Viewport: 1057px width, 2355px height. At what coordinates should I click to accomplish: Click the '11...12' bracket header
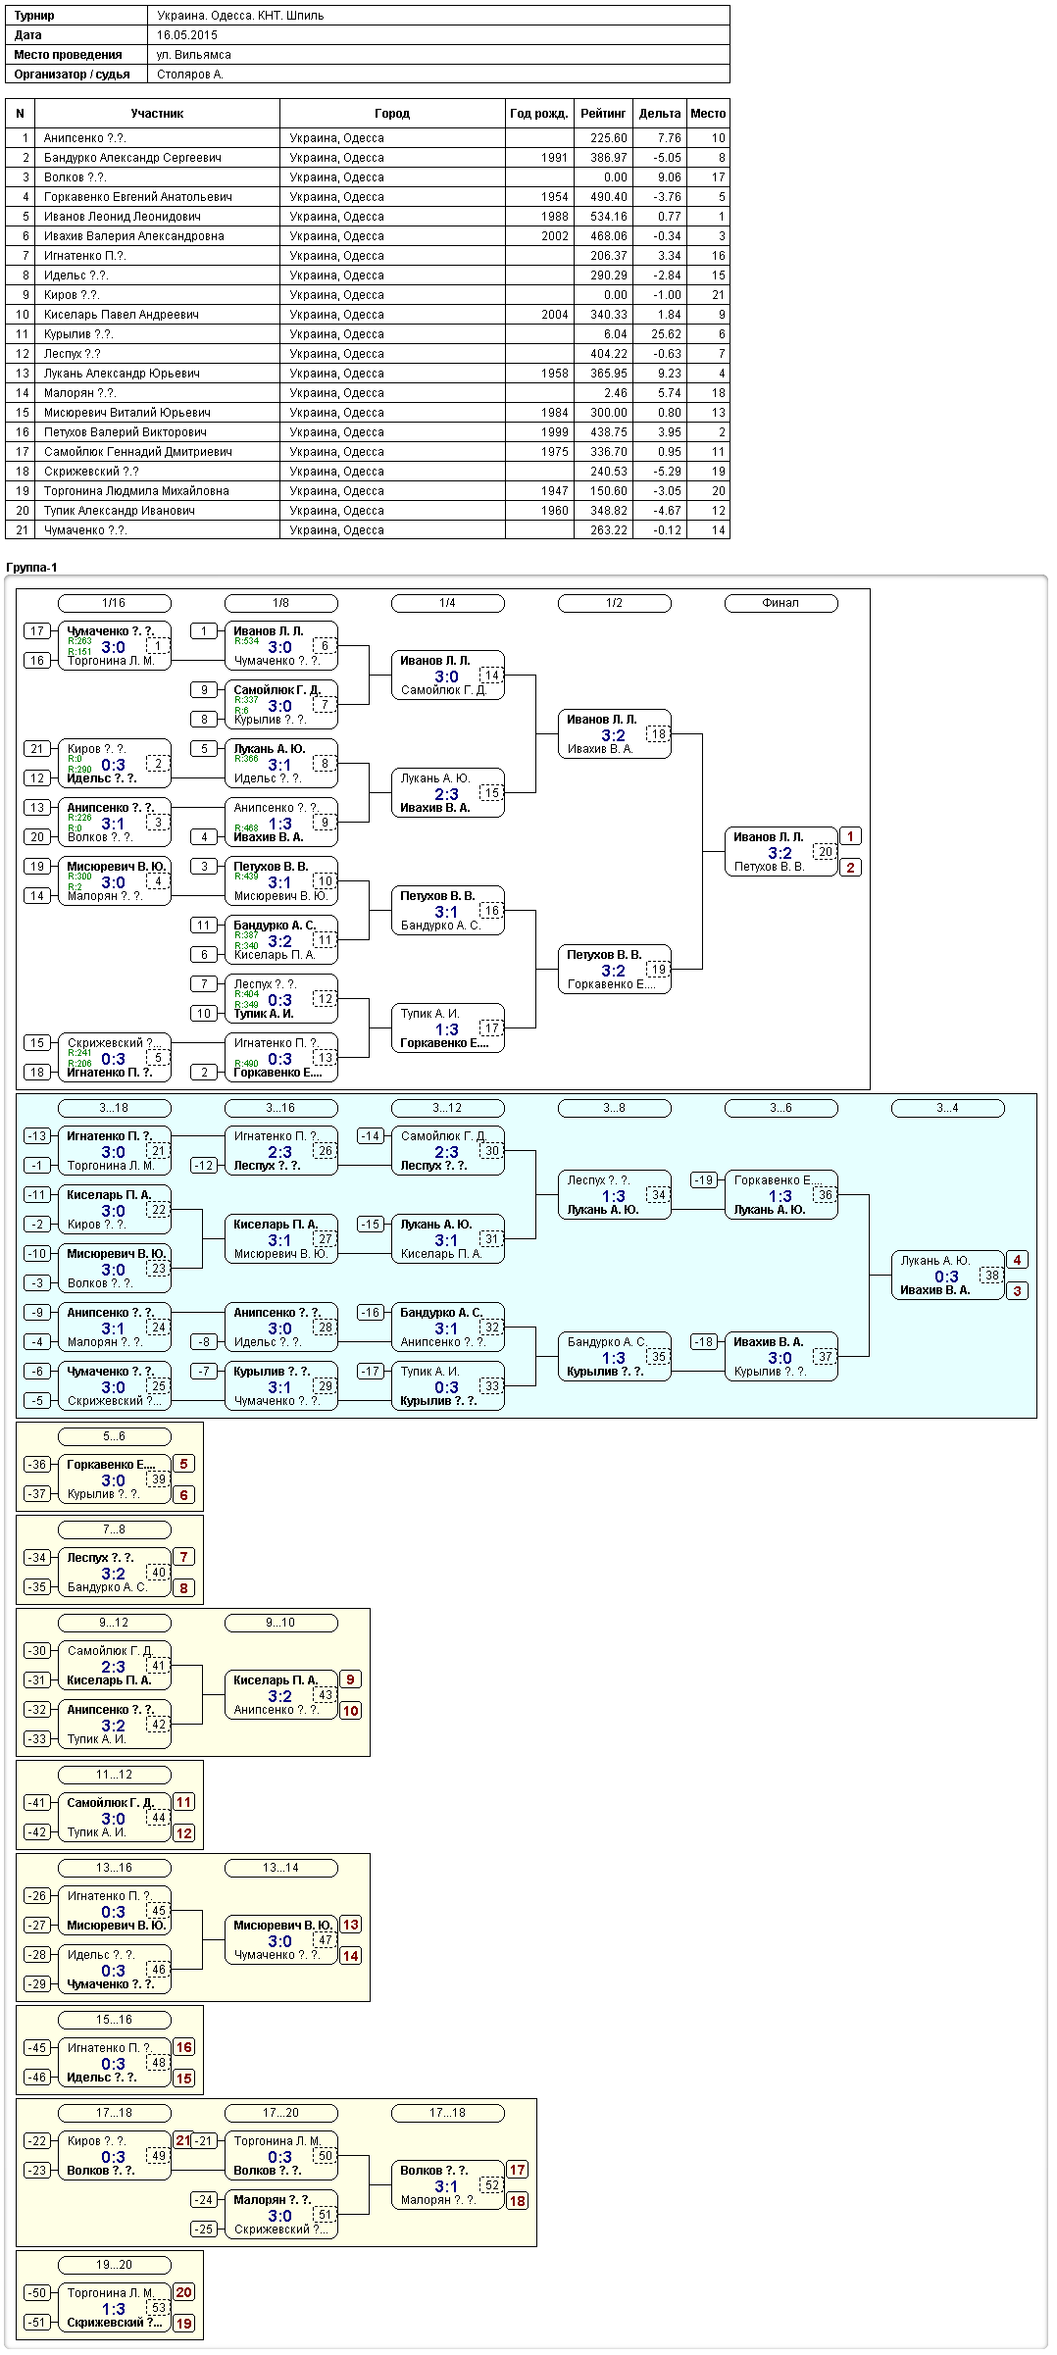[115, 1775]
